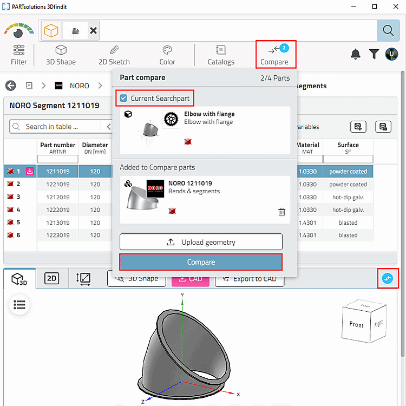The width and height of the screenshot is (406, 406).
Task: Remove the search part with X
Action: [93, 30]
